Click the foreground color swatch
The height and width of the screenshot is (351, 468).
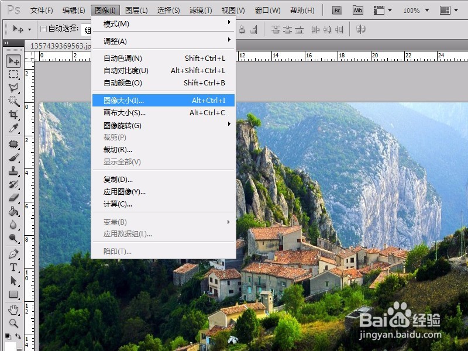tap(10, 346)
